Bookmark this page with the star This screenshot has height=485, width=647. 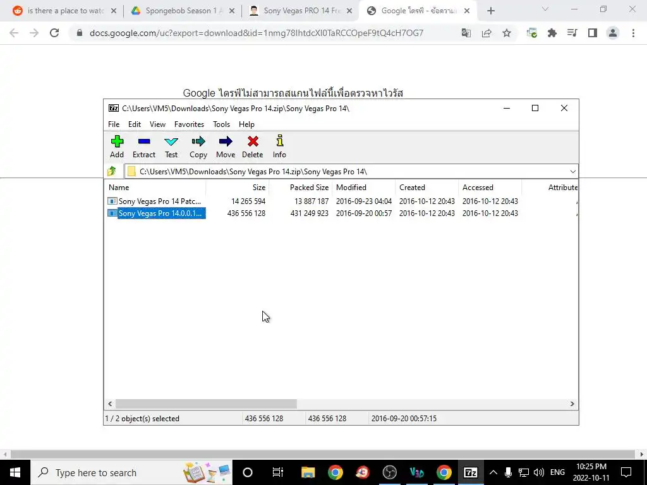click(507, 33)
